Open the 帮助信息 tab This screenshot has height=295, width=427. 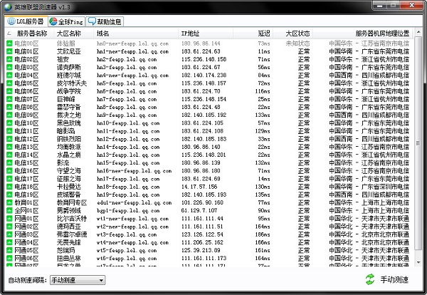105,21
